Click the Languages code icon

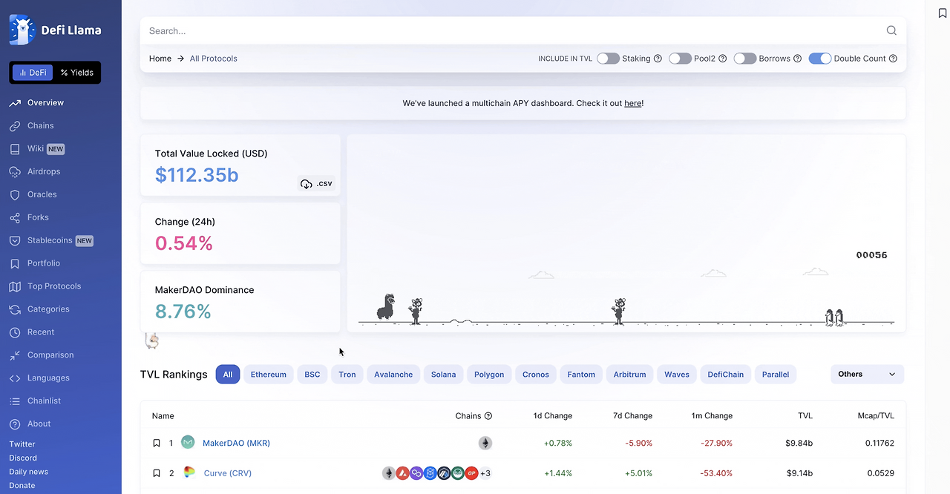pos(14,378)
